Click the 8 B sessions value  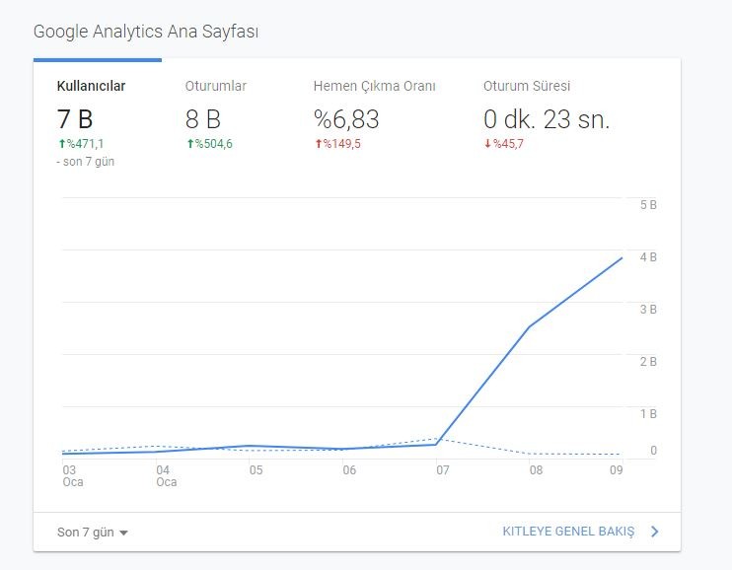point(202,119)
